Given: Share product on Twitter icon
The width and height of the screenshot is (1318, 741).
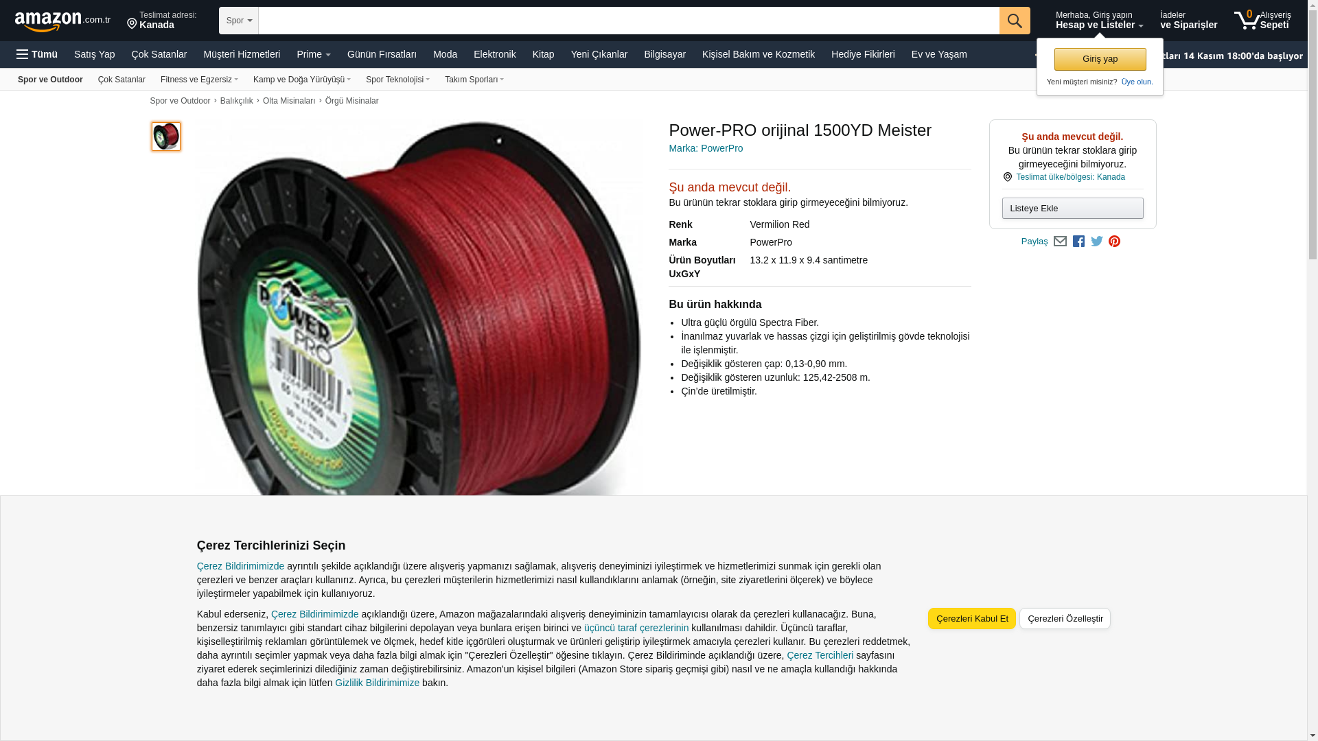Looking at the screenshot, I should pos(1097,242).
